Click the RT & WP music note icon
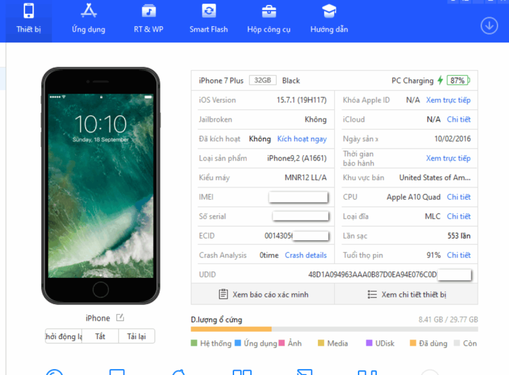This screenshot has width=509, height=375. pyautogui.click(x=148, y=11)
